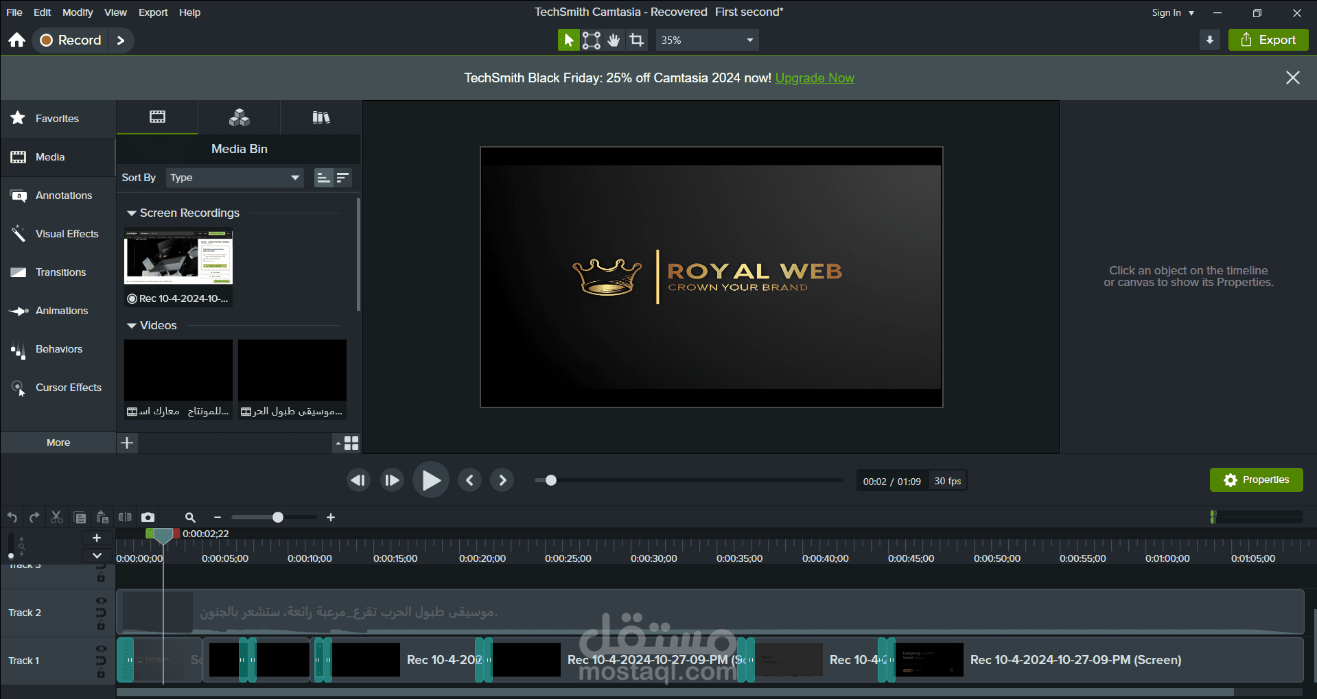
Task: Open the Sign In dropdown
Action: point(1173,12)
